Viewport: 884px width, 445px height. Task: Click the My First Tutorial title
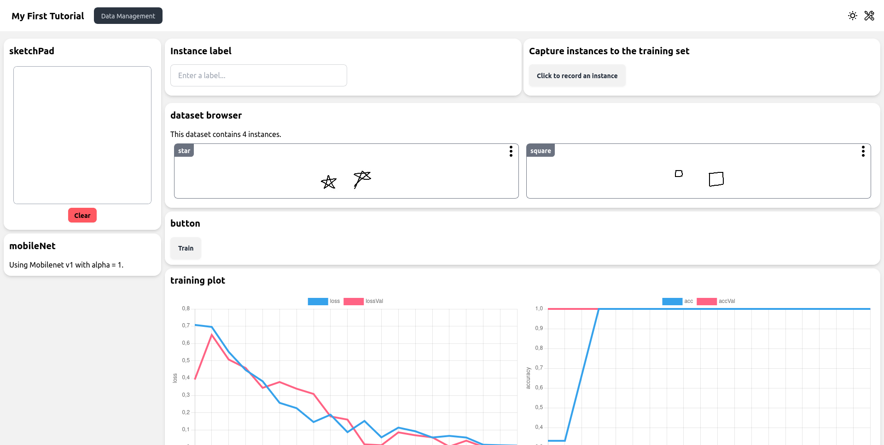[x=48, y=16]
